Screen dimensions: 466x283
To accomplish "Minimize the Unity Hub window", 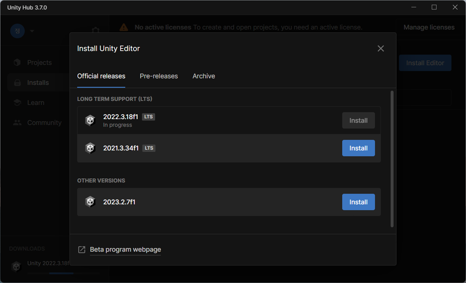I will pyautogui.click(x=414, y=7).
